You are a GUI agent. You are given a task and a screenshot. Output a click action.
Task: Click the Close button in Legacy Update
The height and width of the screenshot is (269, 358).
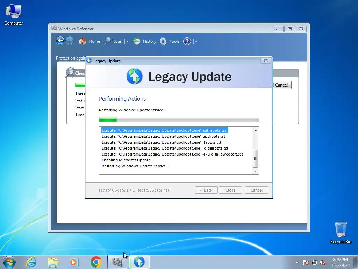(230, 190)
